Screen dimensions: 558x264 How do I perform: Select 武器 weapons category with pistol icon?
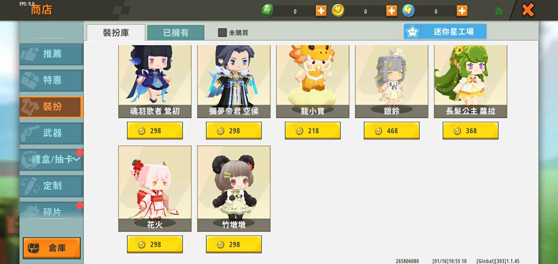click(51, 133)
